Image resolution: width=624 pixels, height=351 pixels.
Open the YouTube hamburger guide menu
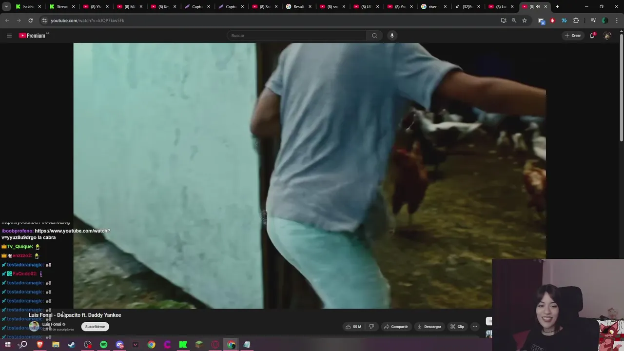9,36
